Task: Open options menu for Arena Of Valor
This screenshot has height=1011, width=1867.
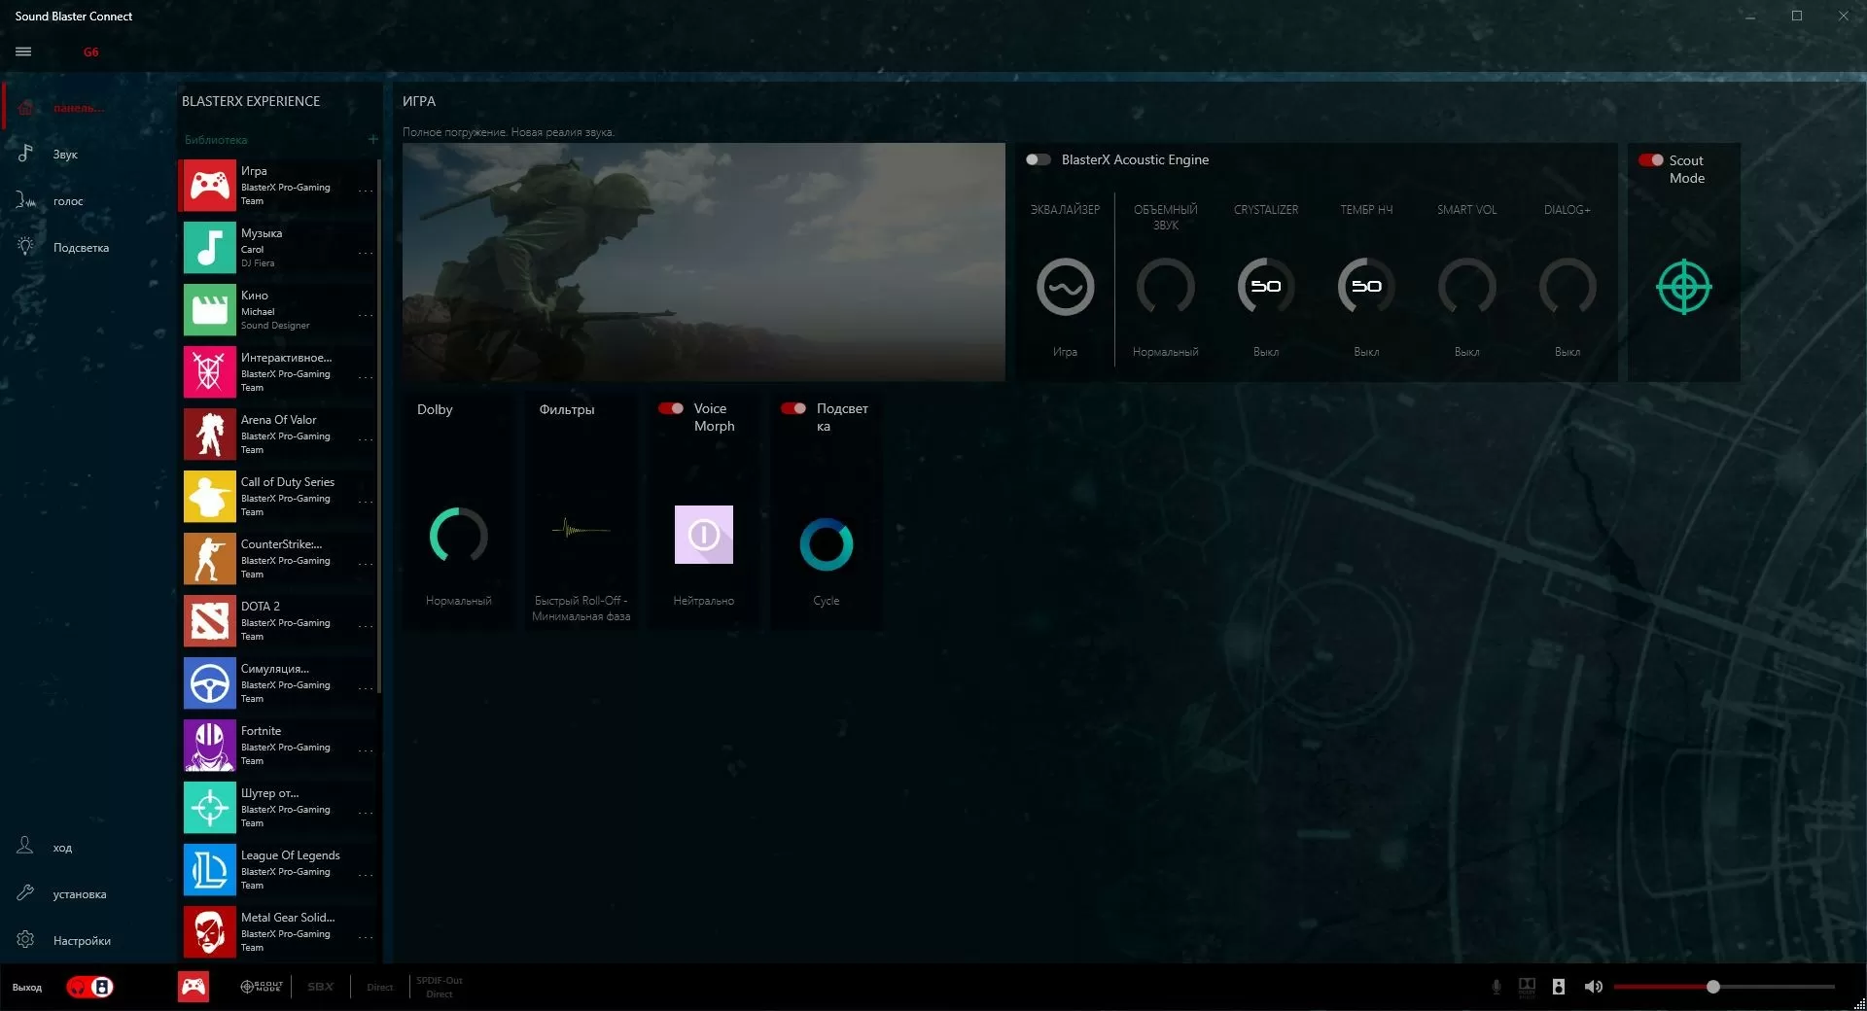Action: [x=366, y=439]
